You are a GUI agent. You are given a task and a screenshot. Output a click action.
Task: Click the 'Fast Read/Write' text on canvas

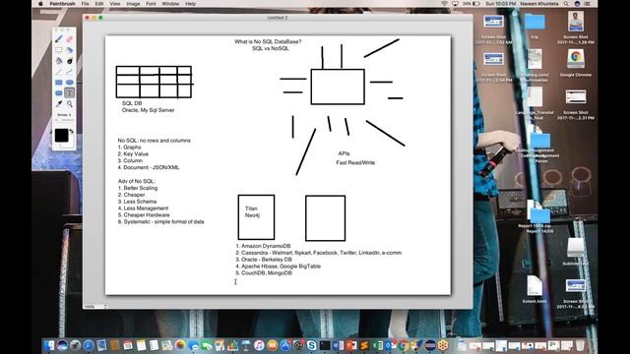click(355, 162)
